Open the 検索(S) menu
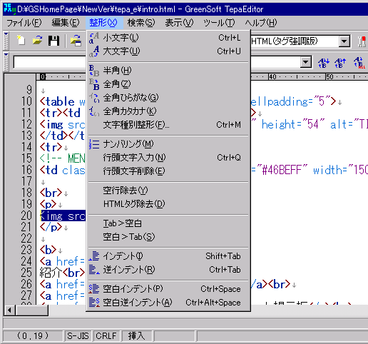Viewport: 368px width, 344px height. tap(141, 23)
